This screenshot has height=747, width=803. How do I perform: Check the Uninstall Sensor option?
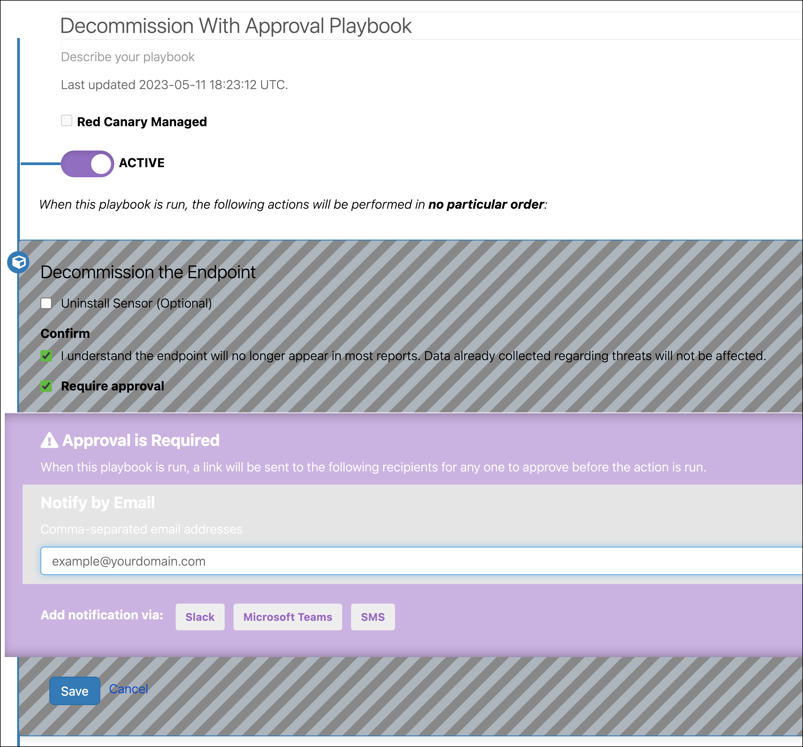click(x=47, y=303)
